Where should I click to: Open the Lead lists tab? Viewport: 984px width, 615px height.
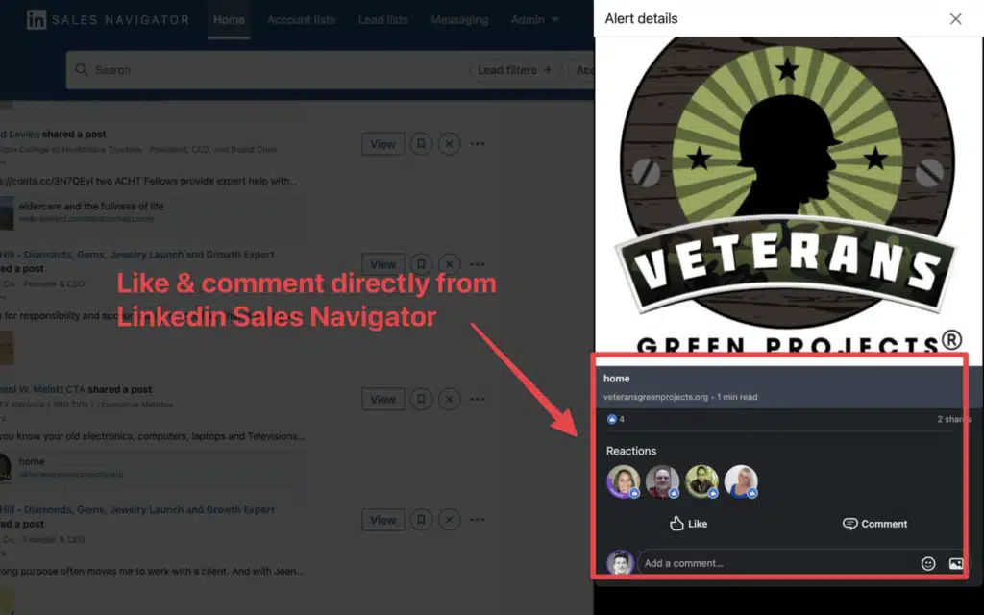coord(382,20)
